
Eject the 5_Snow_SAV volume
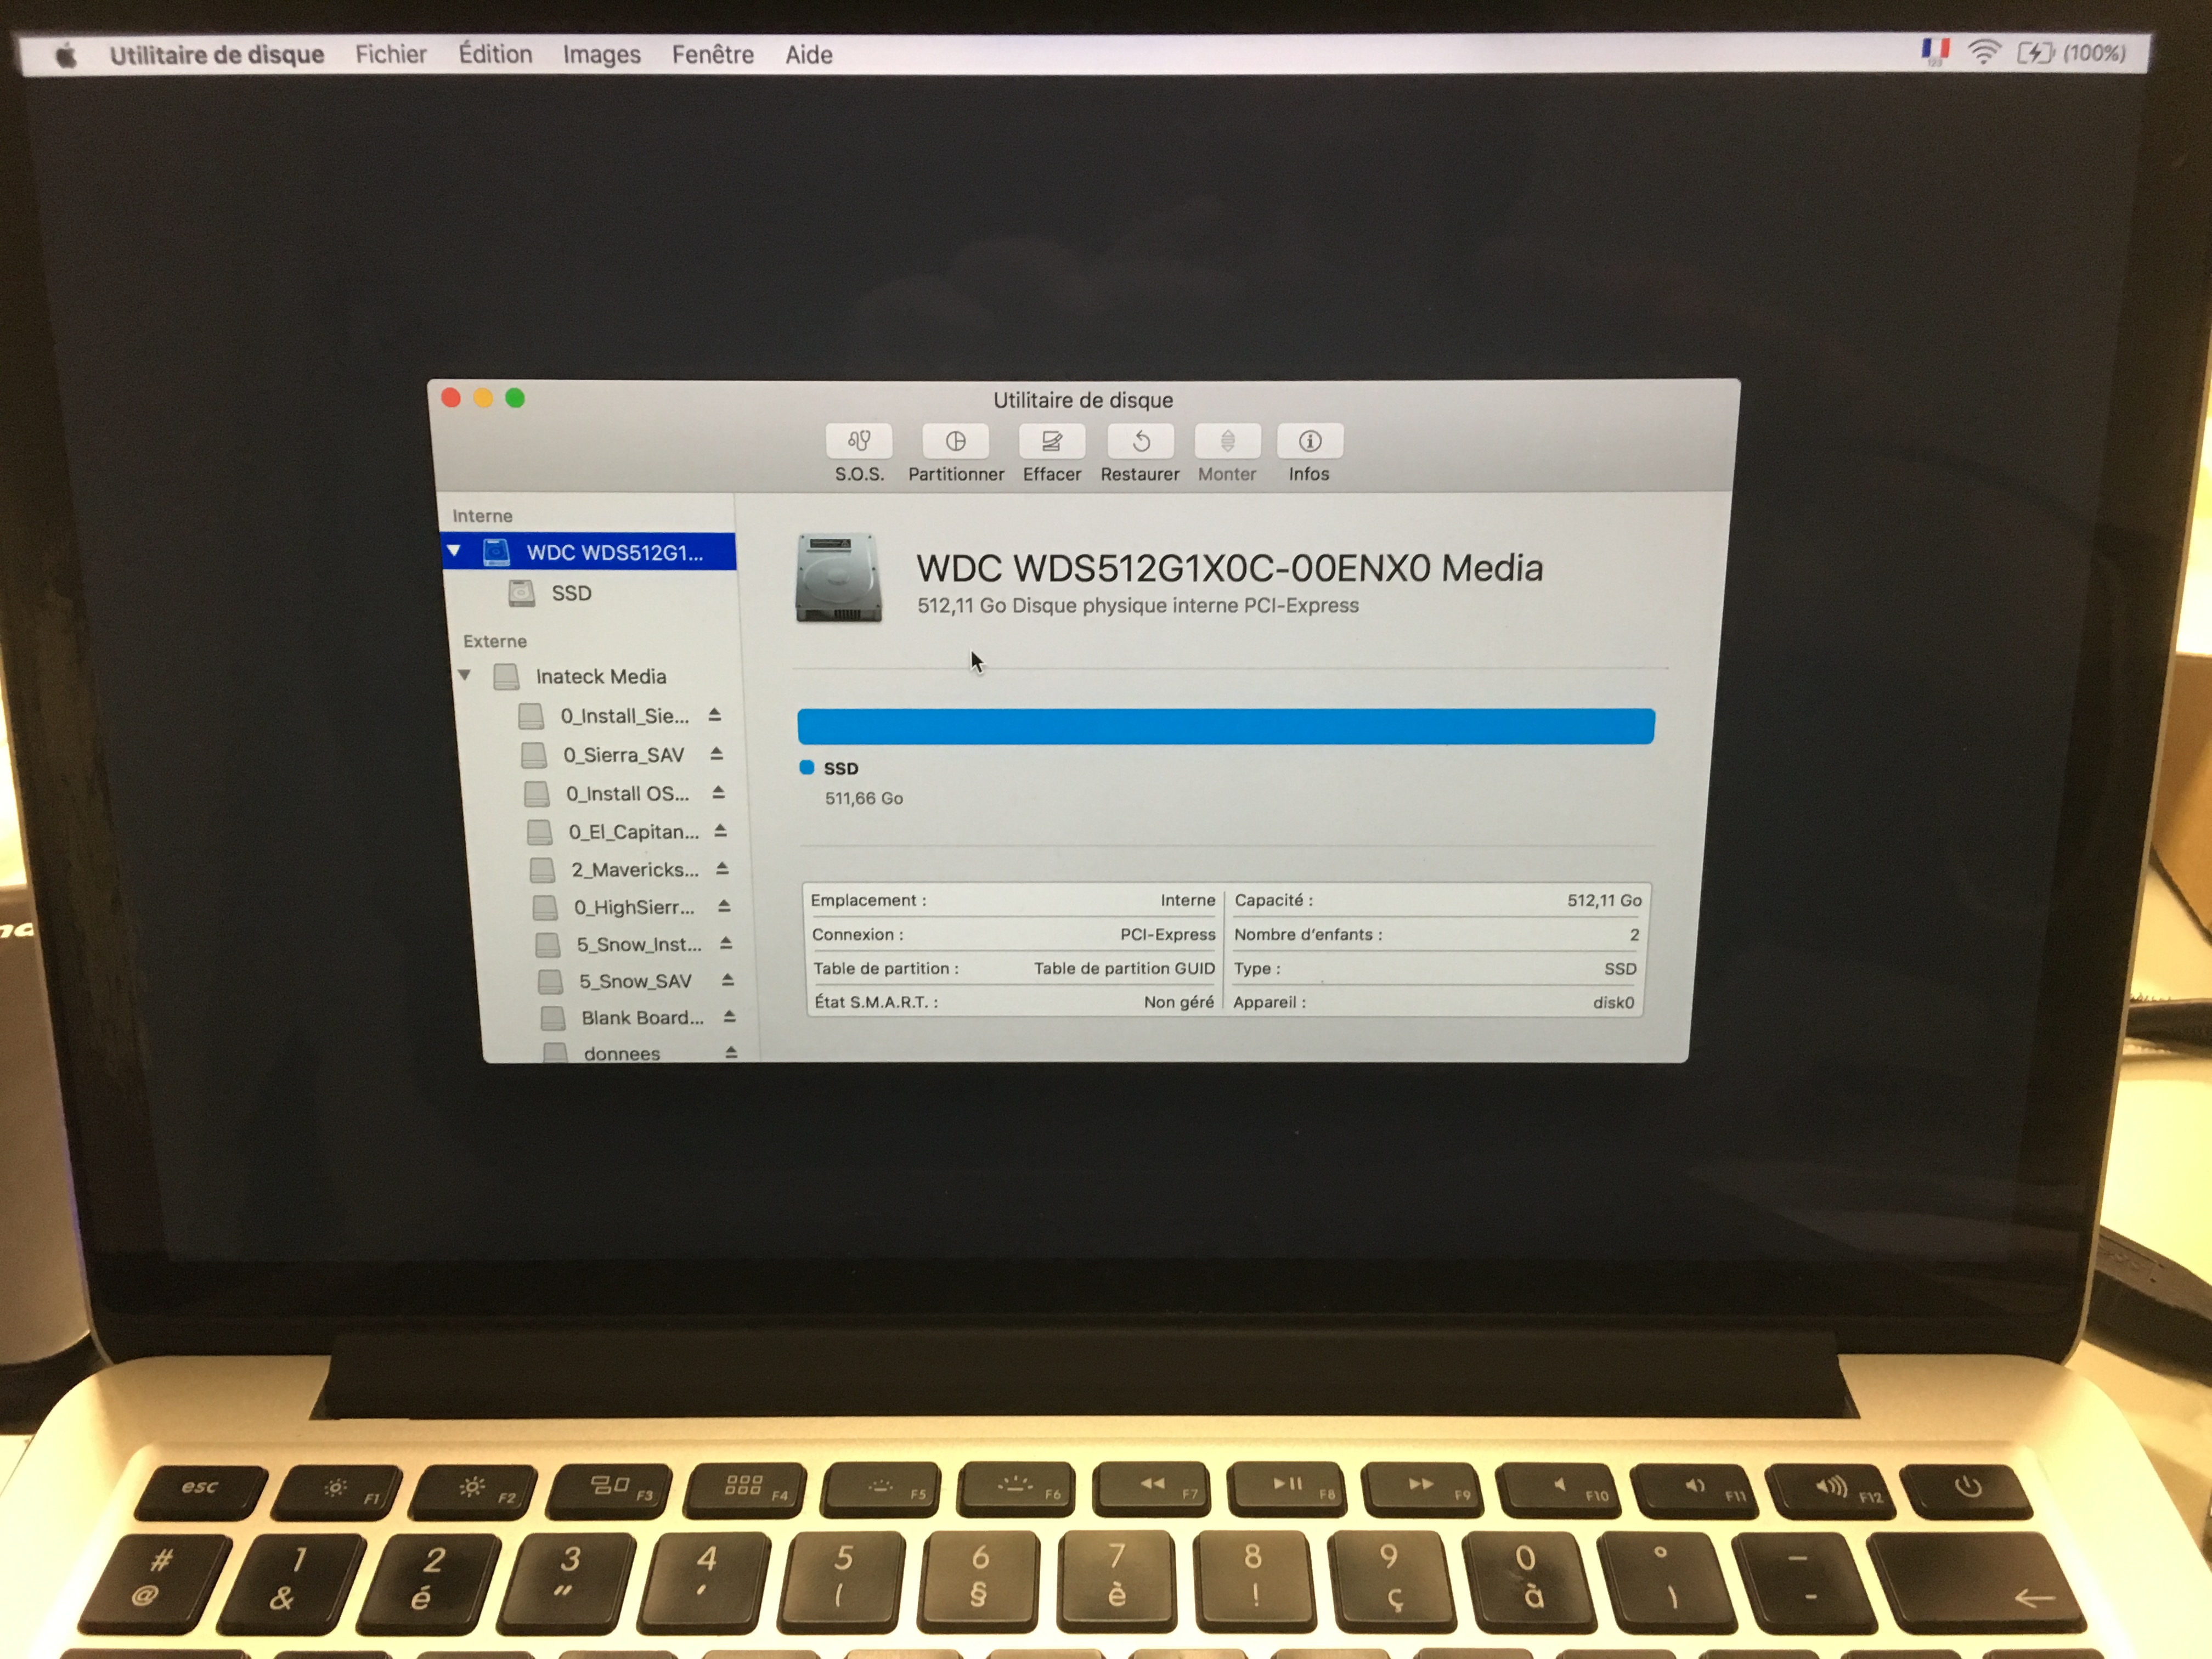(x=728, y=980)
